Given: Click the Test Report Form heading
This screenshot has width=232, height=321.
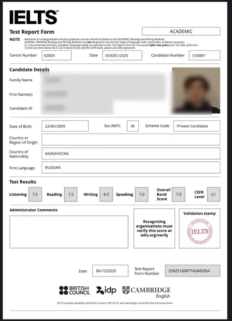Looking at the screenshot, I should (x=32, y=32).
